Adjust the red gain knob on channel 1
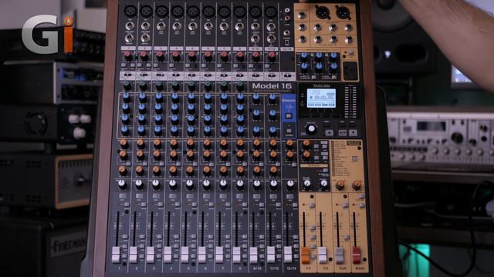 (x=127, y=56)
